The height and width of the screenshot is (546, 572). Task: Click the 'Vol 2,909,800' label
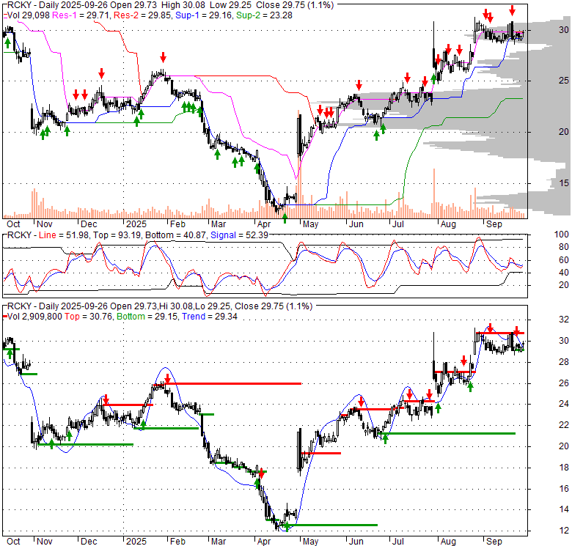tap(34, 317)
